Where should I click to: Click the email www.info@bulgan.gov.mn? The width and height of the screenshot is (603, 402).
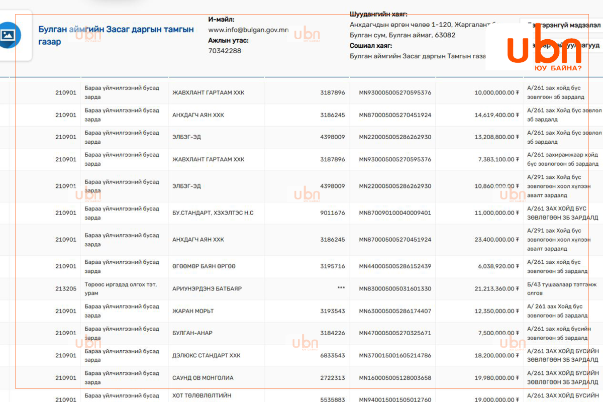point(249,30)
